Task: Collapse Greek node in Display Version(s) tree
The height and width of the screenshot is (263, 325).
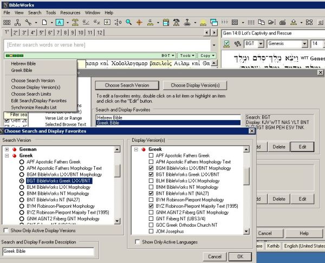Action: click(x=136, y=149)
